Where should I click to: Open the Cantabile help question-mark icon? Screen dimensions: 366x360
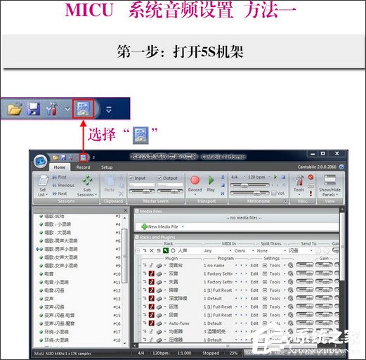[x=341, y=167]
